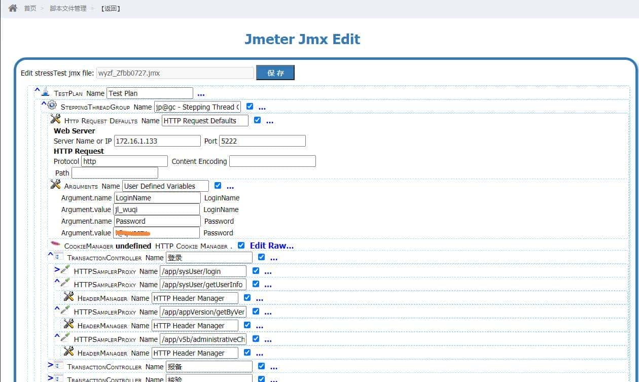Expand the 报备 TransactionController node

pyautogui.click(x=50, y=365)
